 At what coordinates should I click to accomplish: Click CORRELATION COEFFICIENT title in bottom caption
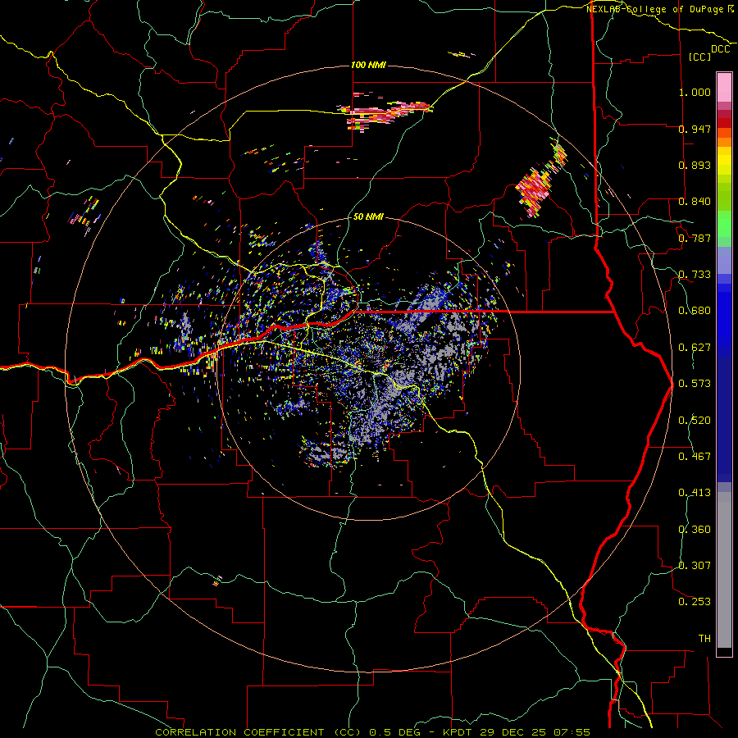click(239, 732)
